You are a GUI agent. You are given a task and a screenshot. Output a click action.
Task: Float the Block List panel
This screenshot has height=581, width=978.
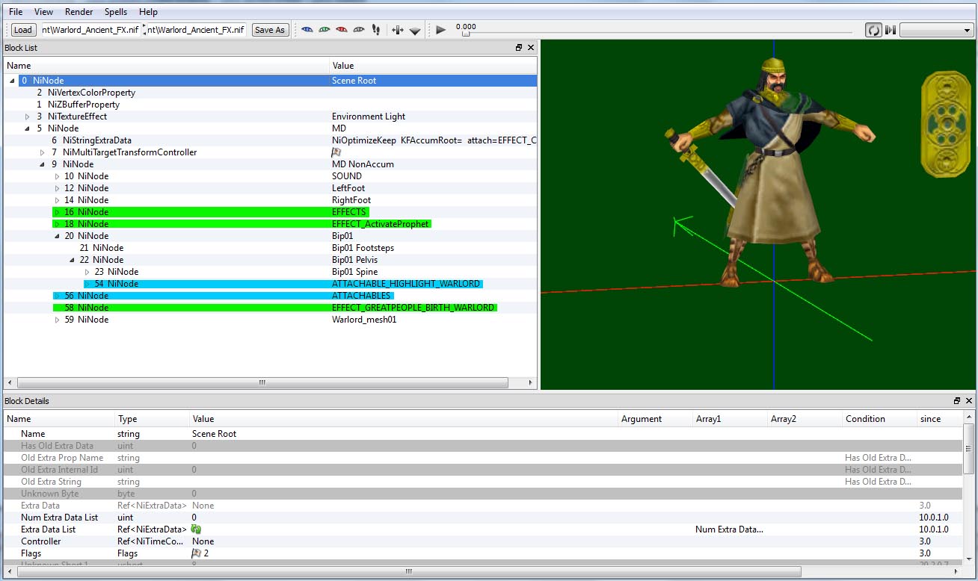tap(519, 48)
